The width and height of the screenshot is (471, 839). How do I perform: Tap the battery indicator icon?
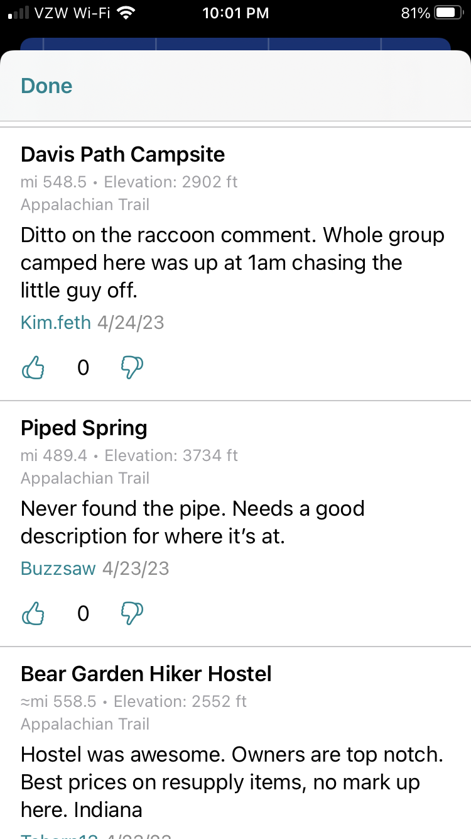pyautogui.click(x=448, y=13)
